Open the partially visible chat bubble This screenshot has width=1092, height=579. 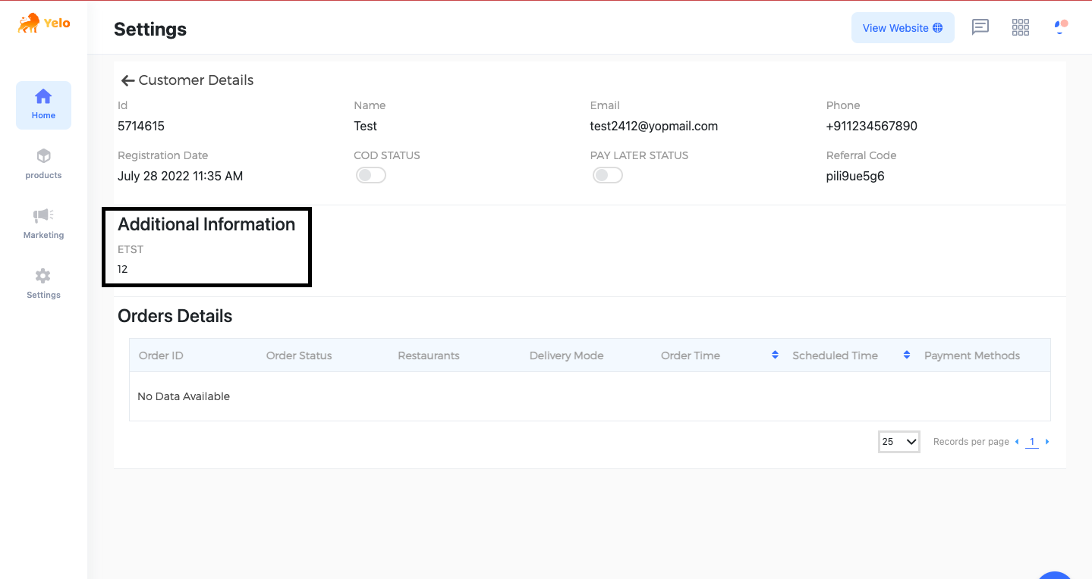coord(1055,574)
